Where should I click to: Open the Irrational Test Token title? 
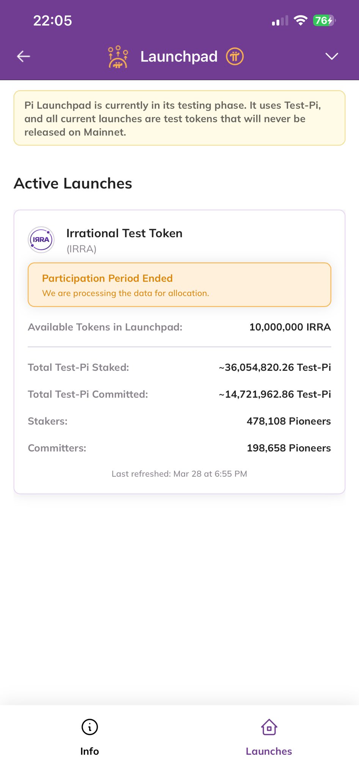(124, 233)
